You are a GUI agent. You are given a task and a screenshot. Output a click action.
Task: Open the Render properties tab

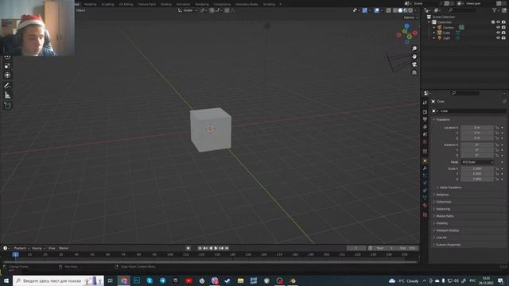[x=425, y=112]
